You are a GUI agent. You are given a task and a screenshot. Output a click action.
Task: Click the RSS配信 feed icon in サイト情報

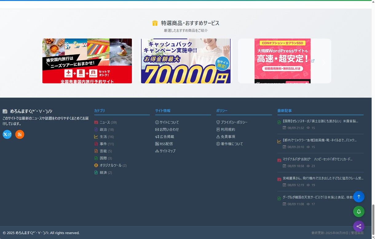(157, 144)
